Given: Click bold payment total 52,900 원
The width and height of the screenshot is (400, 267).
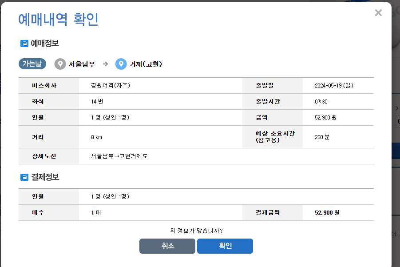Looking at the screenshot, I should (327, 213).
